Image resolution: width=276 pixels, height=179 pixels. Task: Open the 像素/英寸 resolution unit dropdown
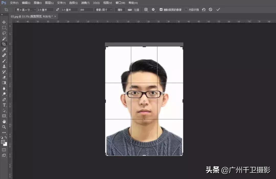pyautogui.click(x=103, y=9)
